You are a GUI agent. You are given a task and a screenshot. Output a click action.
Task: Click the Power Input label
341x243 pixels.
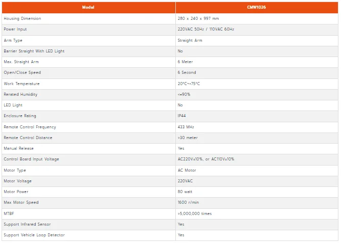tap(15, 29)
